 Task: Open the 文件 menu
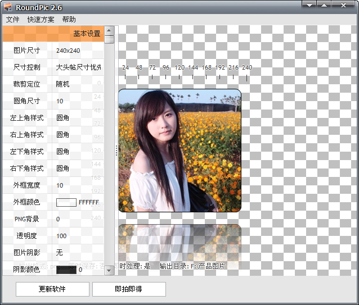coord(12,20)
